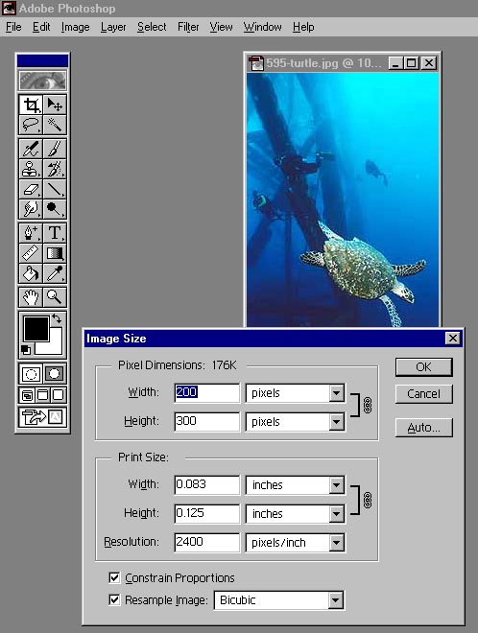This screenshot has height=633, width=478.
Task: Open the Filter menu
Action: pyautogui.click(x=188, y=27)
